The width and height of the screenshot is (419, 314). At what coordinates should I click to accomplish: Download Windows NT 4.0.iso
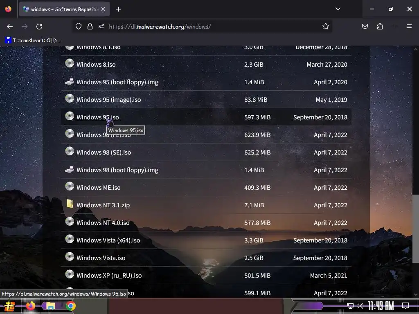(103, 223)
